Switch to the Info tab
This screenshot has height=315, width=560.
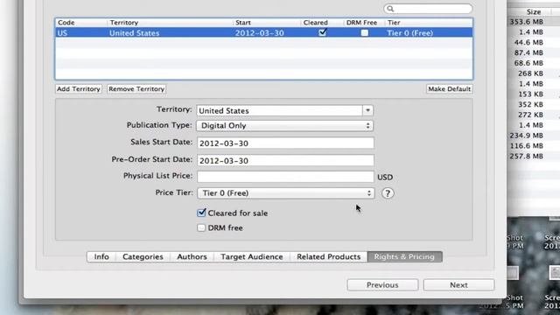(101, 256)
